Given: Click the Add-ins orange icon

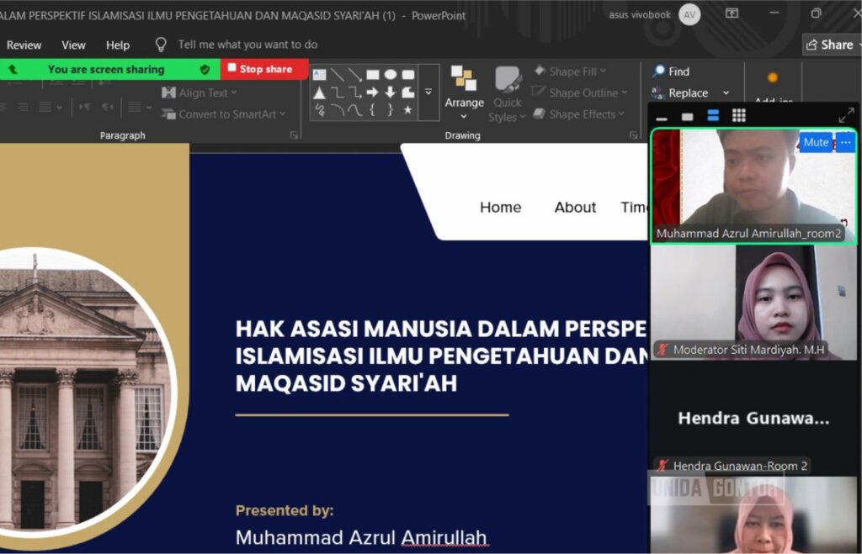Looking at the screenshot, I should point(773,77).
